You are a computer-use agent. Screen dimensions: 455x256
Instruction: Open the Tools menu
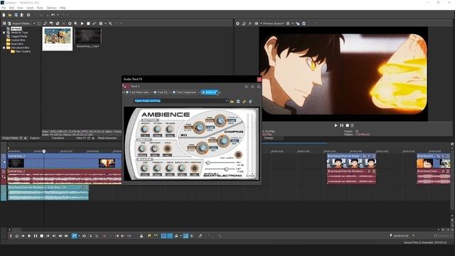[40, 8]
